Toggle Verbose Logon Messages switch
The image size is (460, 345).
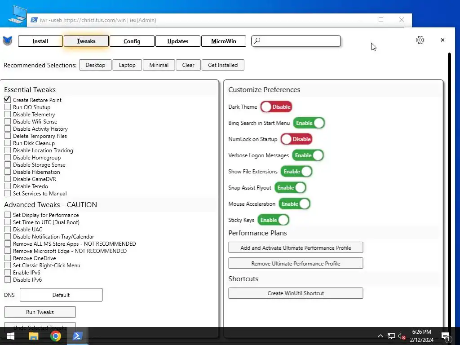pyautogui.click(x=308, y=155)
